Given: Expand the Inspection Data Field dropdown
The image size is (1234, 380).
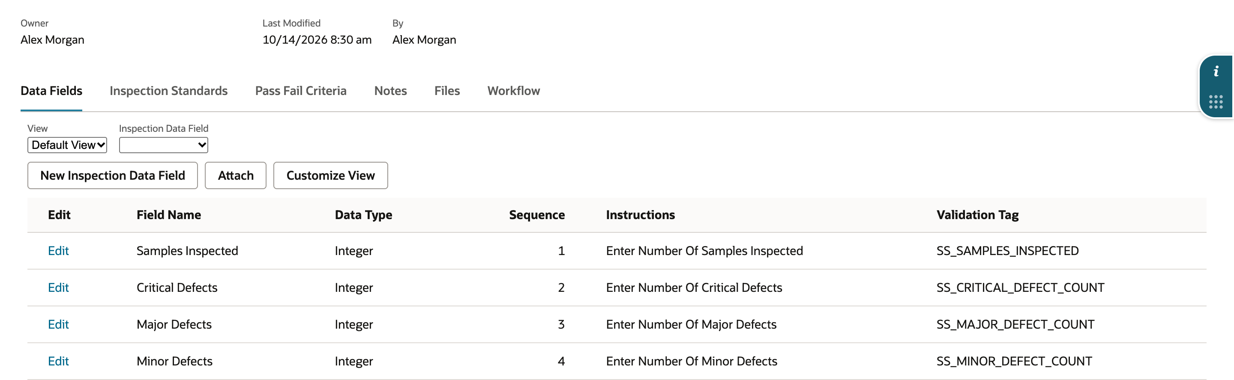Looking at the screenshot, I should pyautogui.click(x=163, y=145).
